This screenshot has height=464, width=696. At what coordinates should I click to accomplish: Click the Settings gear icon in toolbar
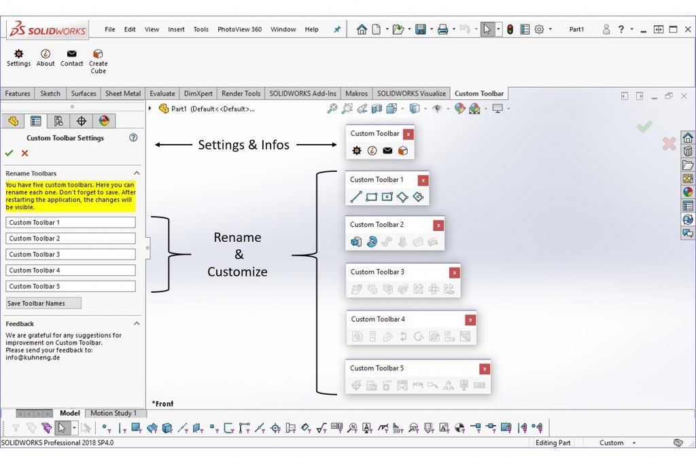[18, 54]
